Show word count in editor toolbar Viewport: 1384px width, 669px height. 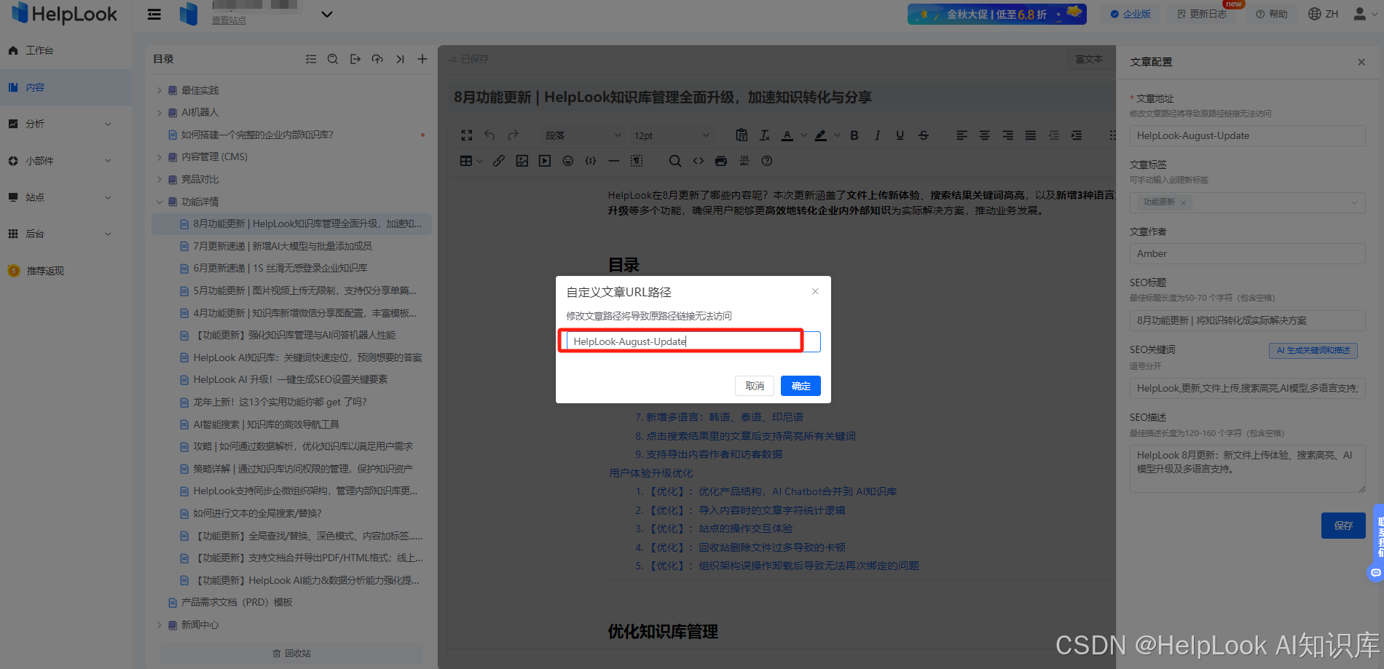(x=744, y=161)
